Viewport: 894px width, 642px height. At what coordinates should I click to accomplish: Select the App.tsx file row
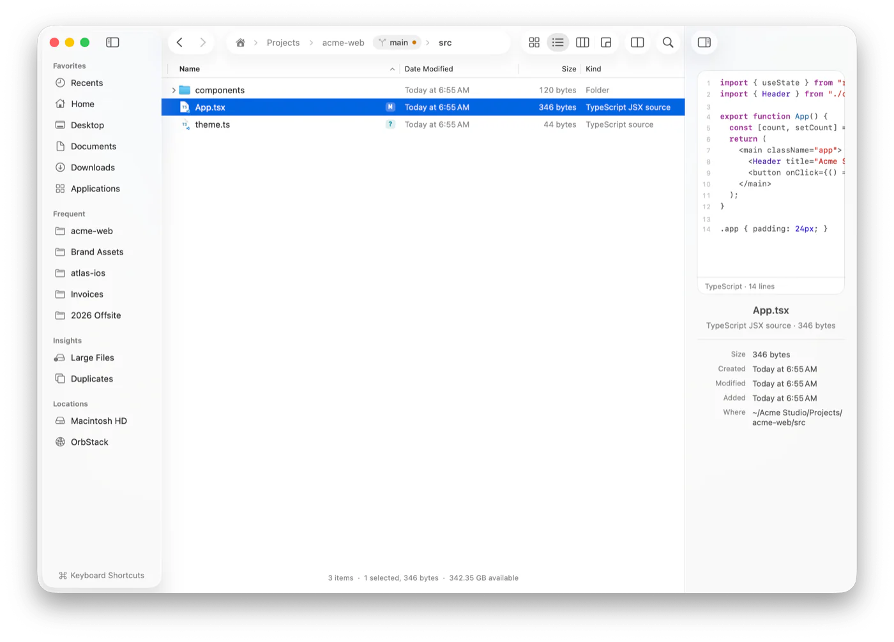(x=423, y=107)
